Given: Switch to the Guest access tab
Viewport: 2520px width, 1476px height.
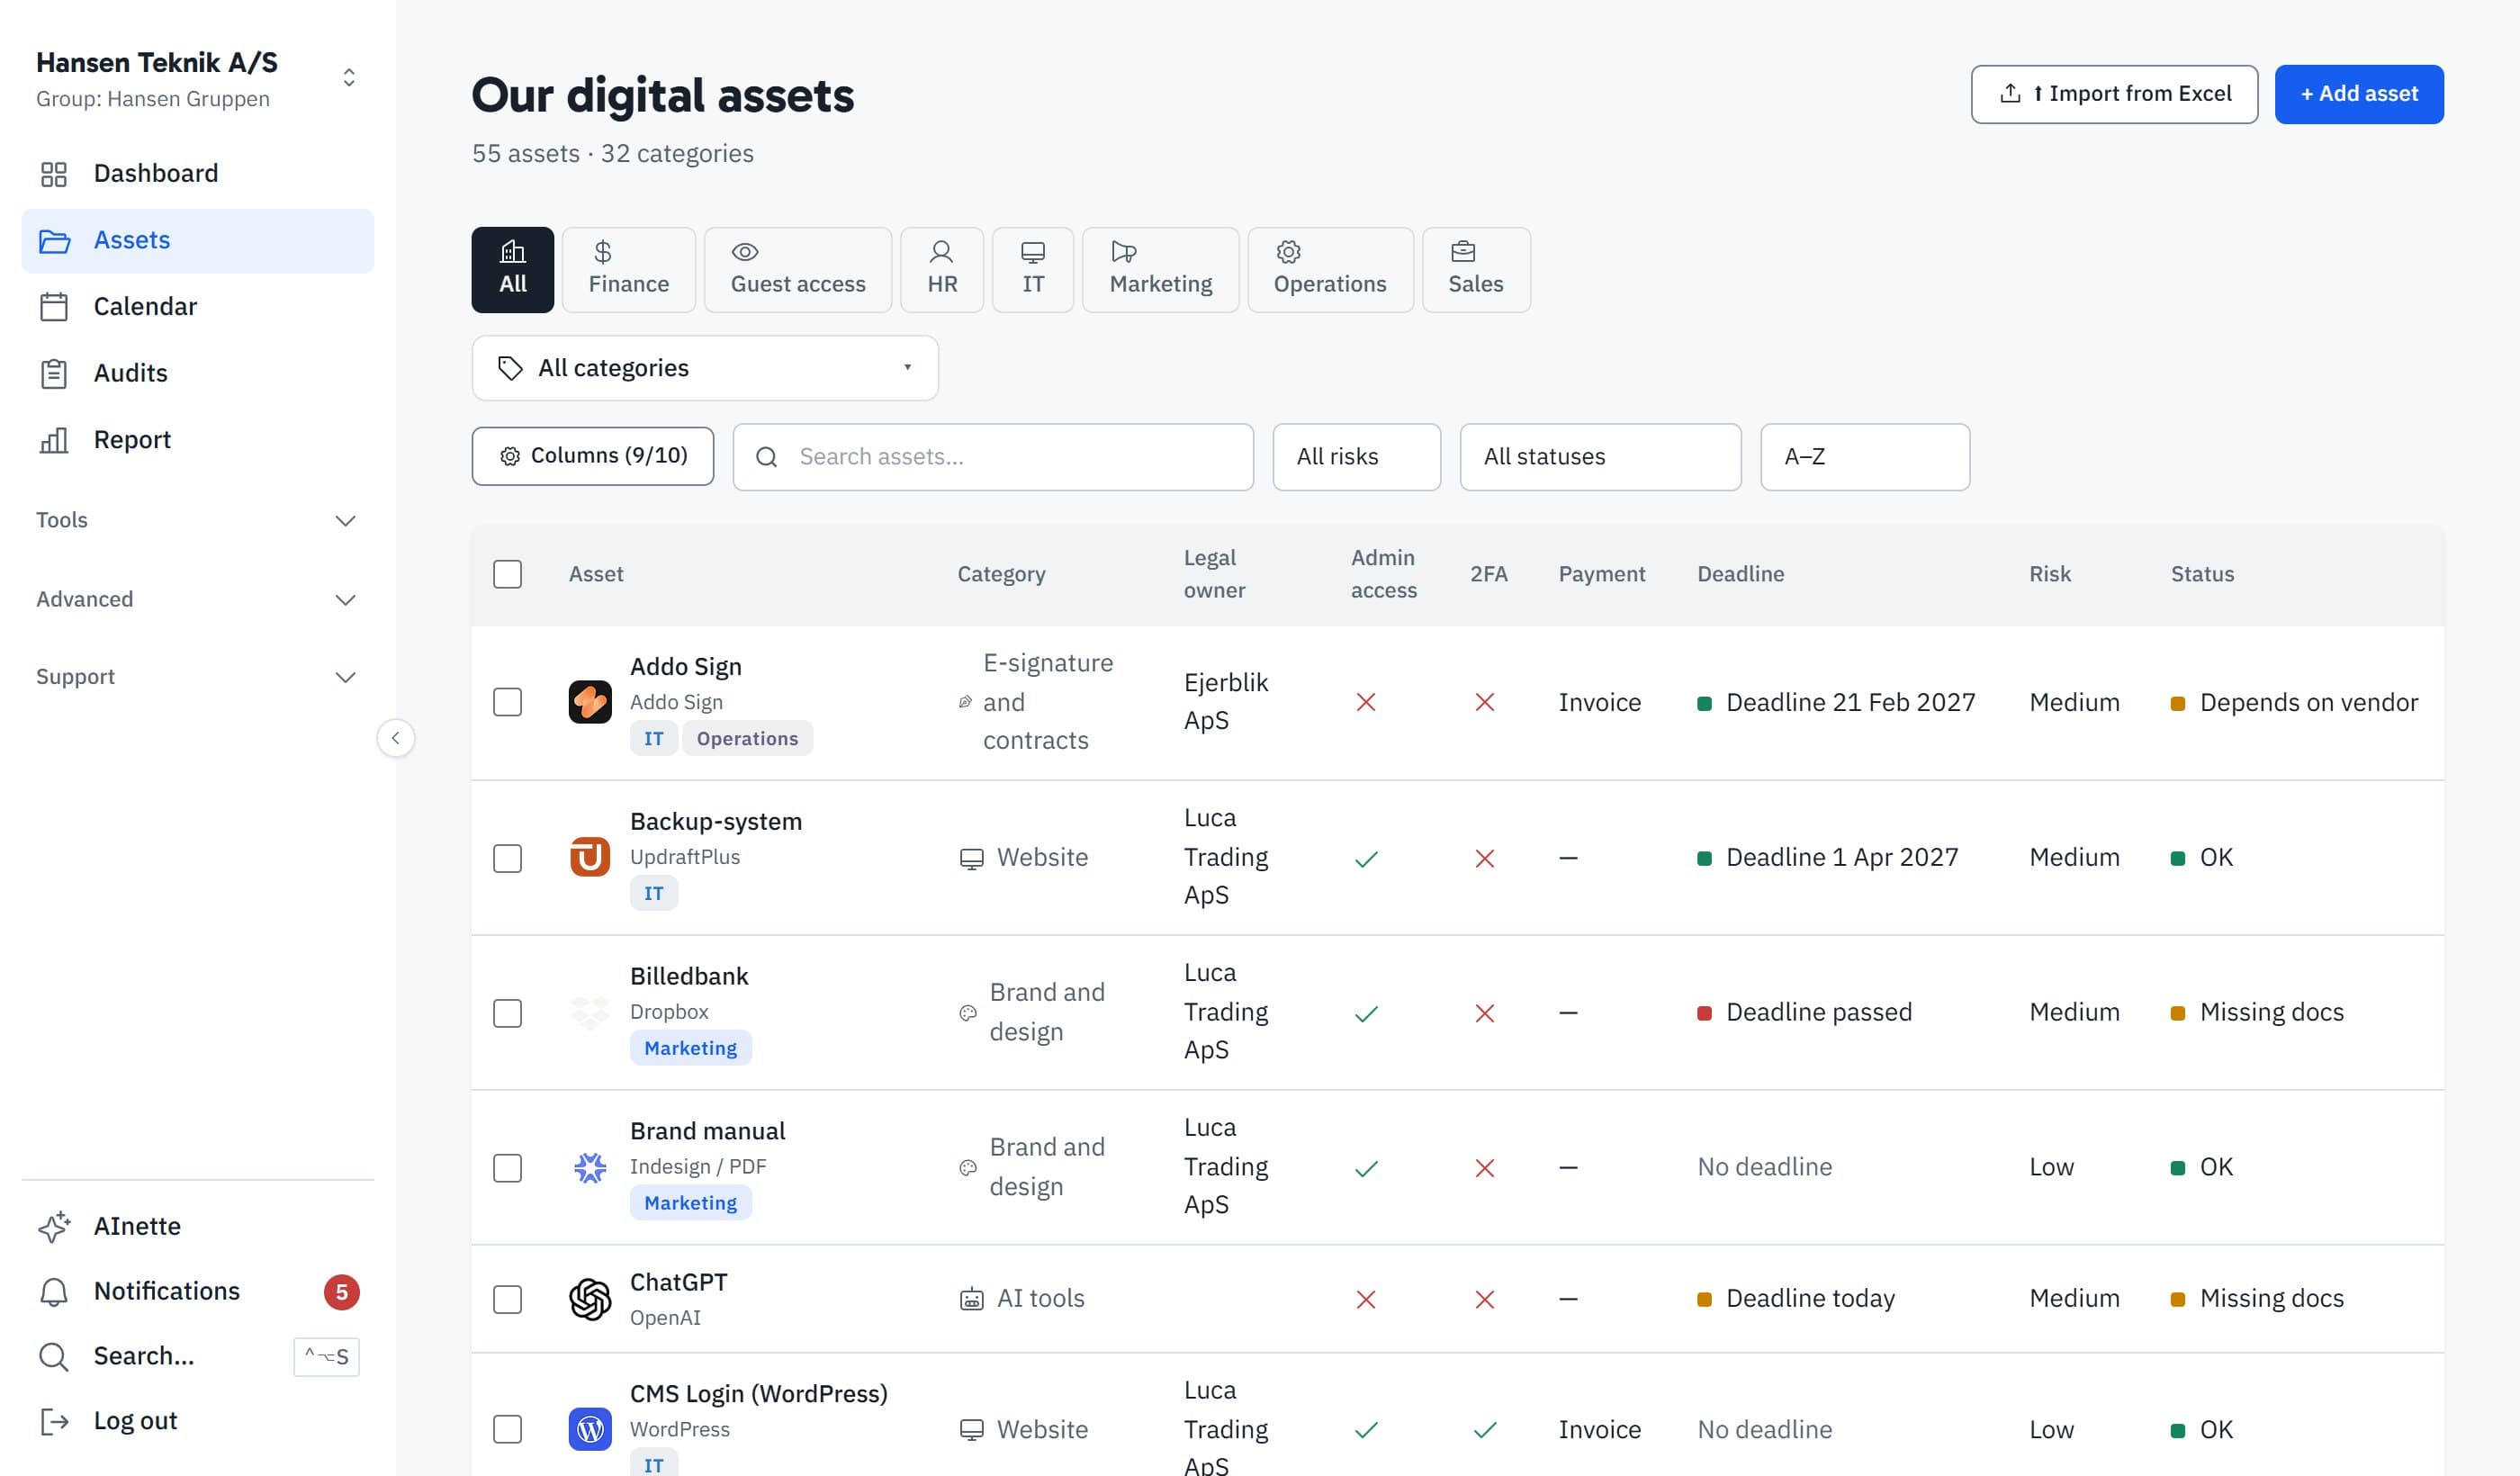Looking at the screenshot, I should tap(798, 270).
